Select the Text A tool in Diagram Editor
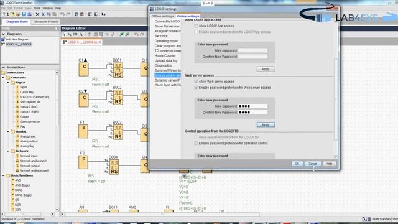The image size is (398, 224). (81, 34)
